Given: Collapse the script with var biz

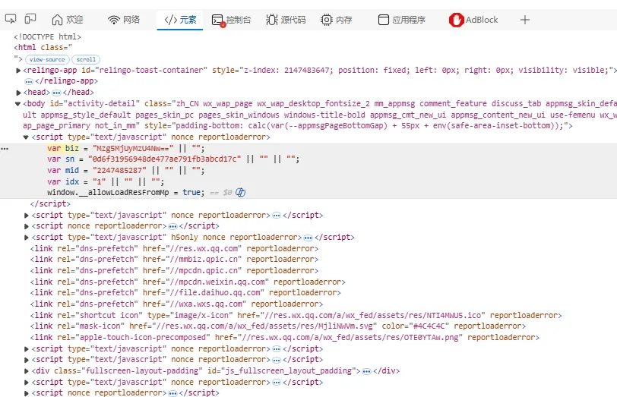Looking at the screenshot, I should 26,137.
